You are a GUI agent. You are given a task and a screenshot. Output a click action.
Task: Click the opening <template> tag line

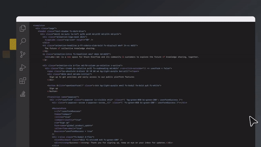point(39,25)
